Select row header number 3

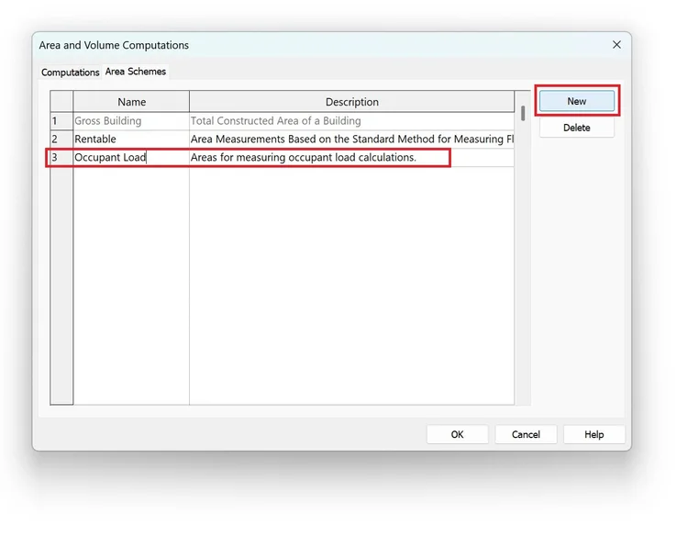(61, 157)
